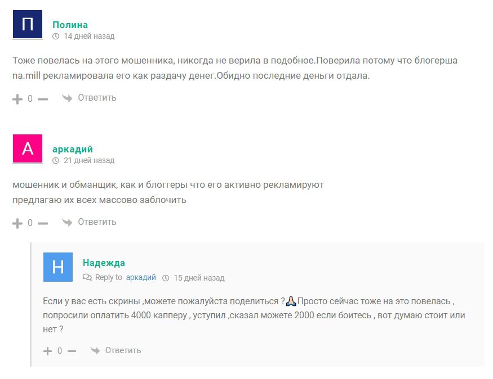Upvote Полина's comment with plus icon
Screen dimensions: 493x379
17,99
